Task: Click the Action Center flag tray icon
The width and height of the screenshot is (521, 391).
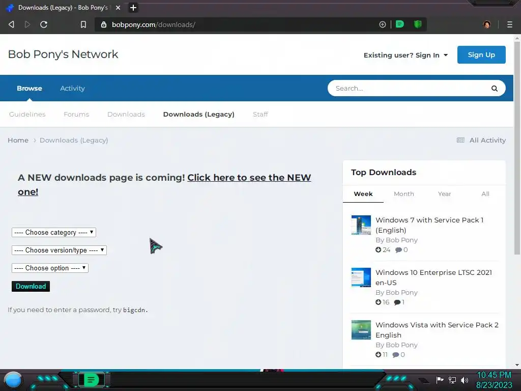Action: coord(440,380)
